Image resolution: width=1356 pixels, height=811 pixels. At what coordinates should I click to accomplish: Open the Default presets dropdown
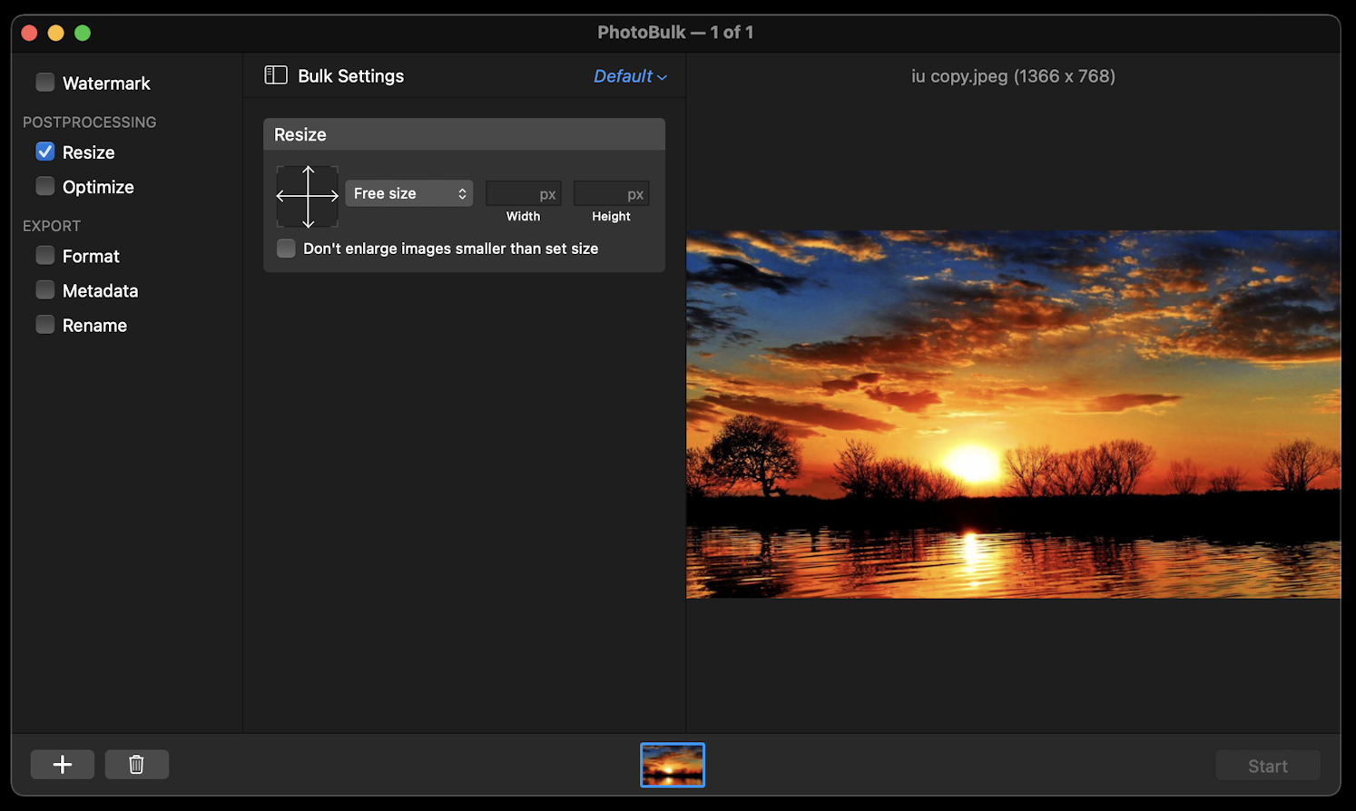pos(629,76)
